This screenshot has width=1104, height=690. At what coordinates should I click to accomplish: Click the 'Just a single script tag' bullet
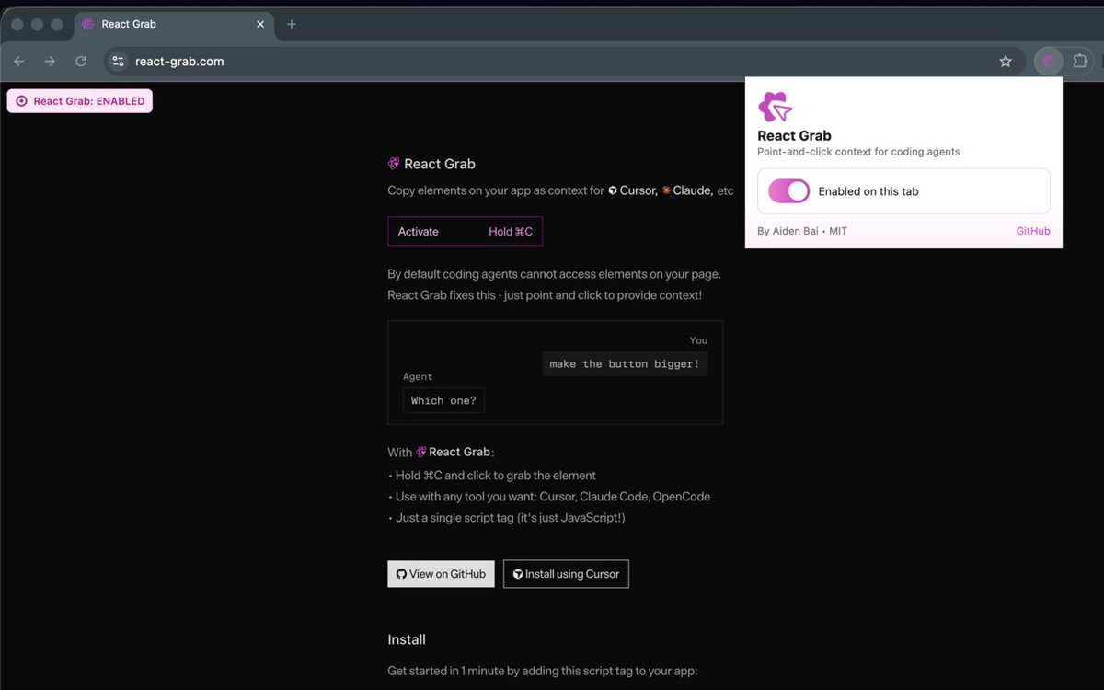[x=506, y=518]
